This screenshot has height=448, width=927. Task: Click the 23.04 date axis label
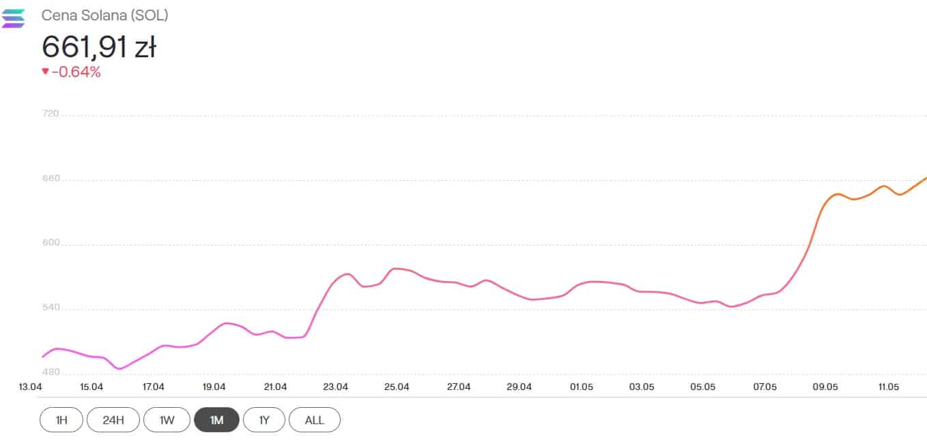(x=335, y=387)
